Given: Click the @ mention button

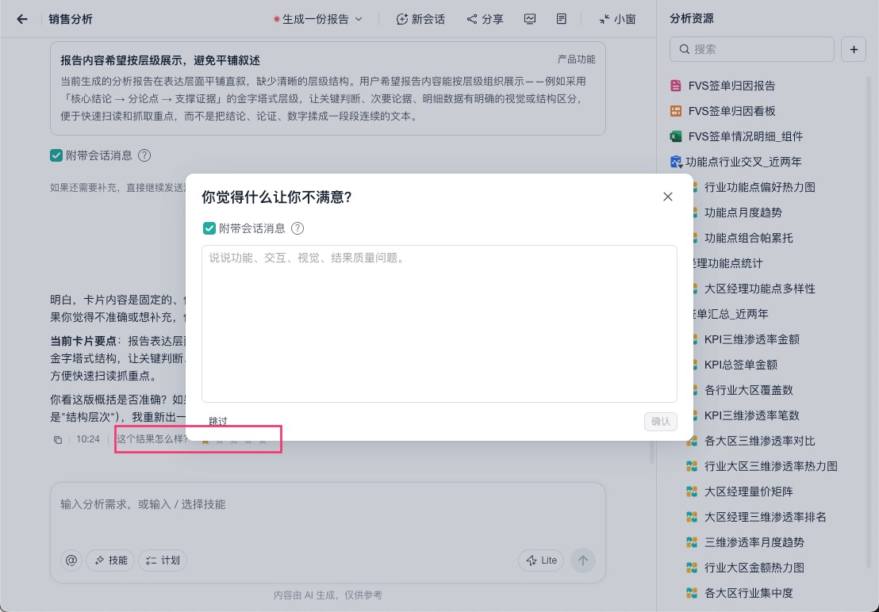Looking at the screenshot, I should click(x=71, y=560).
